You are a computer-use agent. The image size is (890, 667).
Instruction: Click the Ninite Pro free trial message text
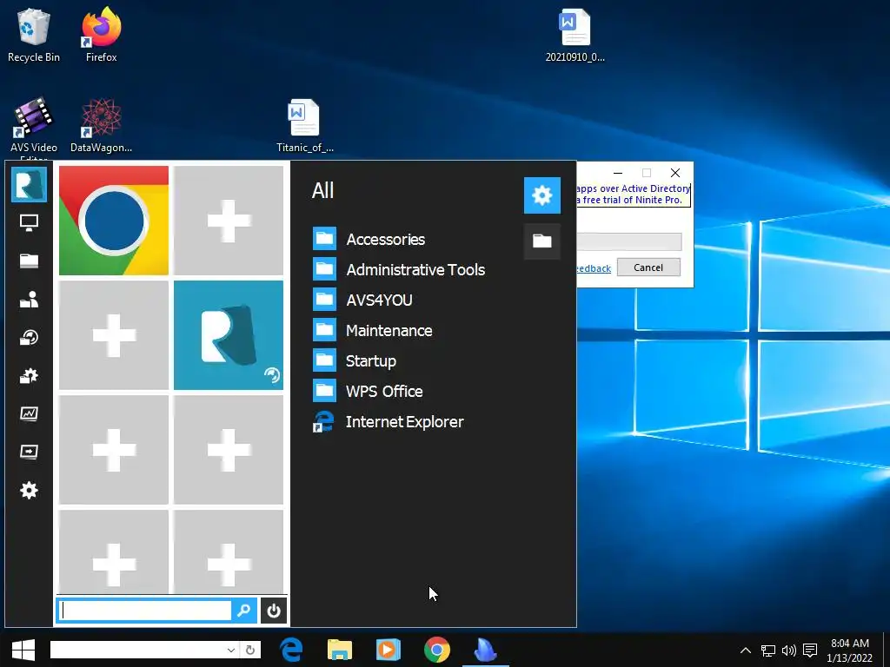coord(633,194)
